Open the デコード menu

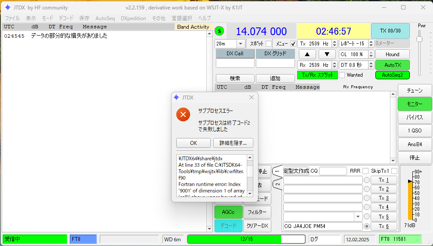pos(66,18)
